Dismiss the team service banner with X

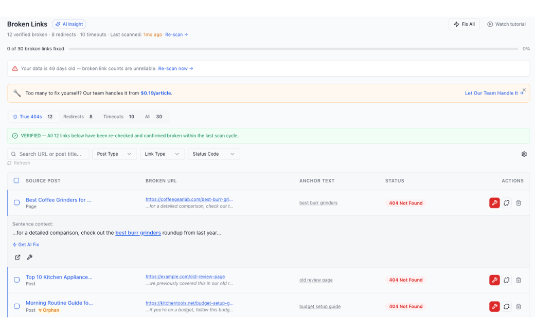click(524, 90)
